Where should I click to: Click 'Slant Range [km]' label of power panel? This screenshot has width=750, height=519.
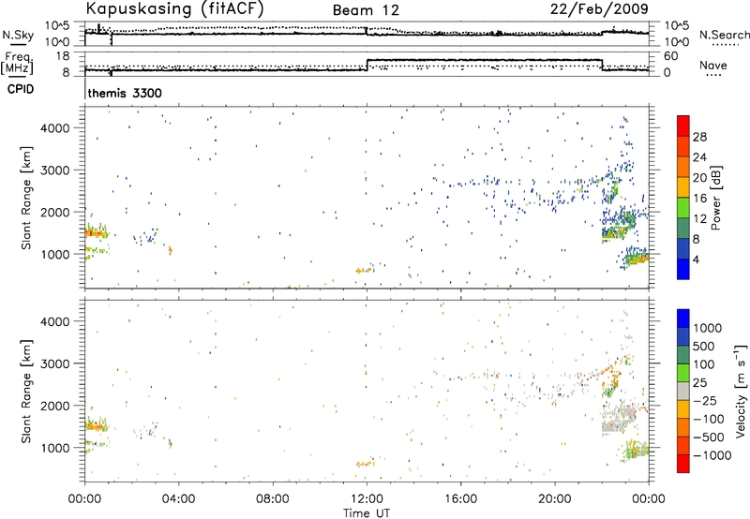[26, 198]
